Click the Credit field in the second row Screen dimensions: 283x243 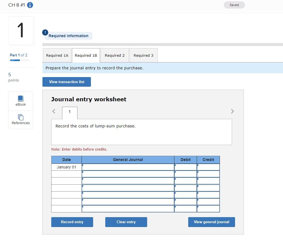coord(208,174)
